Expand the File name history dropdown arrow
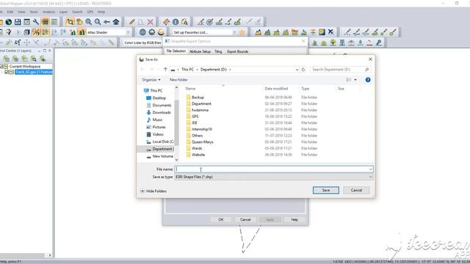This screenshot has width=470, height=264. click(370, 169)
